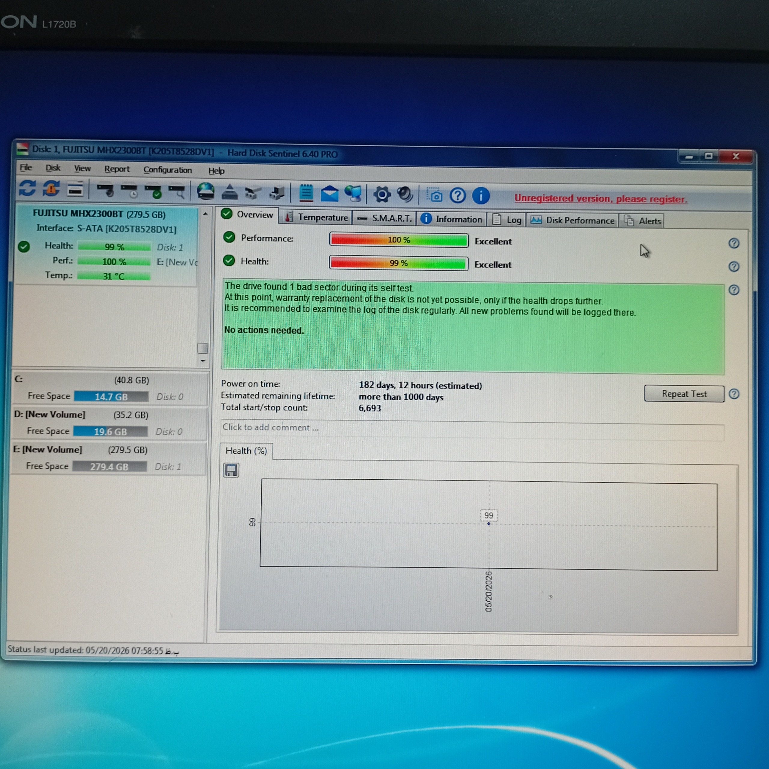The image size is (769, 769).
Task: Click the C: free space 14.7 GB bar
Action: [111, 397]
